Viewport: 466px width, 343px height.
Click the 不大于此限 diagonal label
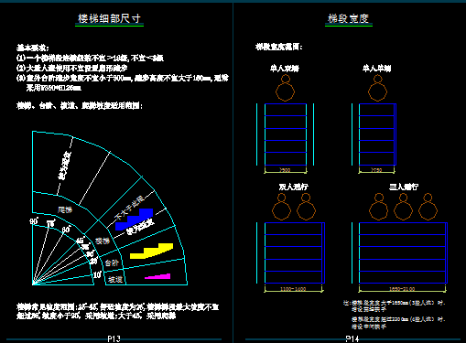[x=129, y=208]
